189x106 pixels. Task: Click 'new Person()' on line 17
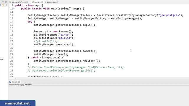click(62, 32)
